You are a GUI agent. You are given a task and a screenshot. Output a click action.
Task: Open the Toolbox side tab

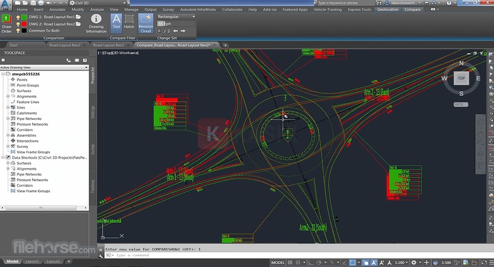(x=93, y=186)
